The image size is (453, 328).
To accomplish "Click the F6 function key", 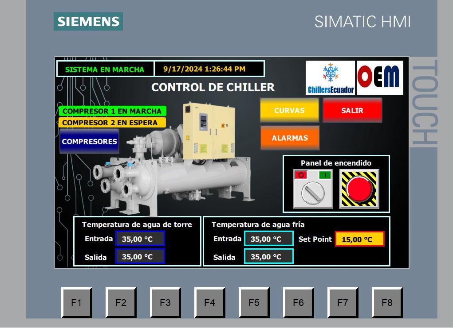I will pyautogui.click(x=298, y=303).
